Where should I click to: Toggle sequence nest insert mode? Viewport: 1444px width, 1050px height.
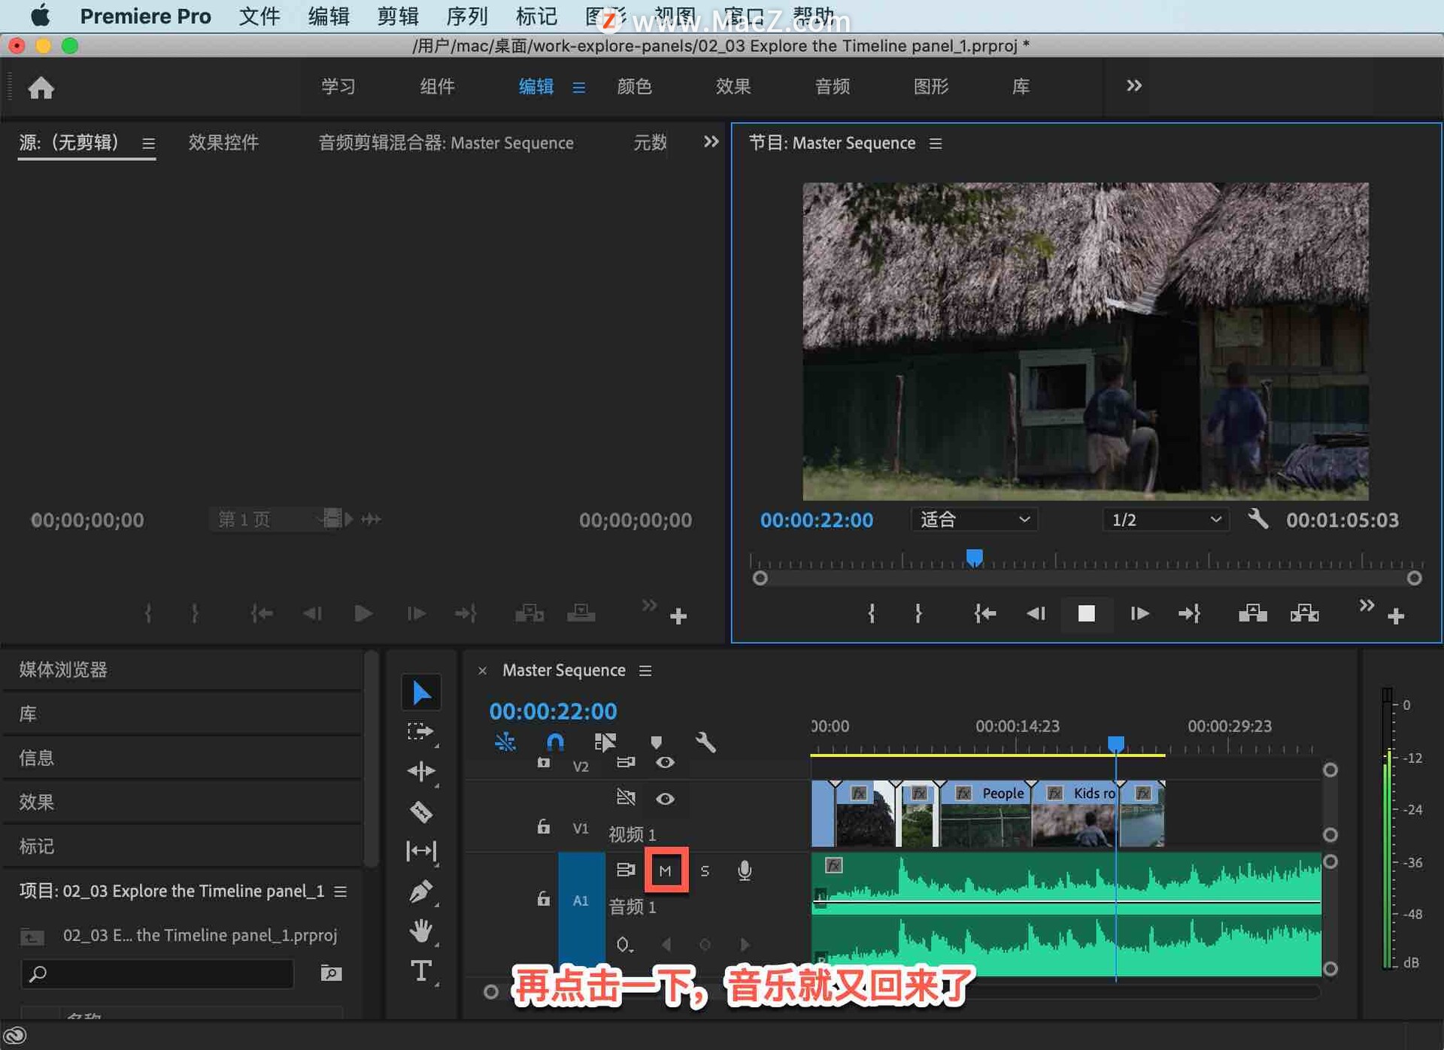(x=505, y=743)
